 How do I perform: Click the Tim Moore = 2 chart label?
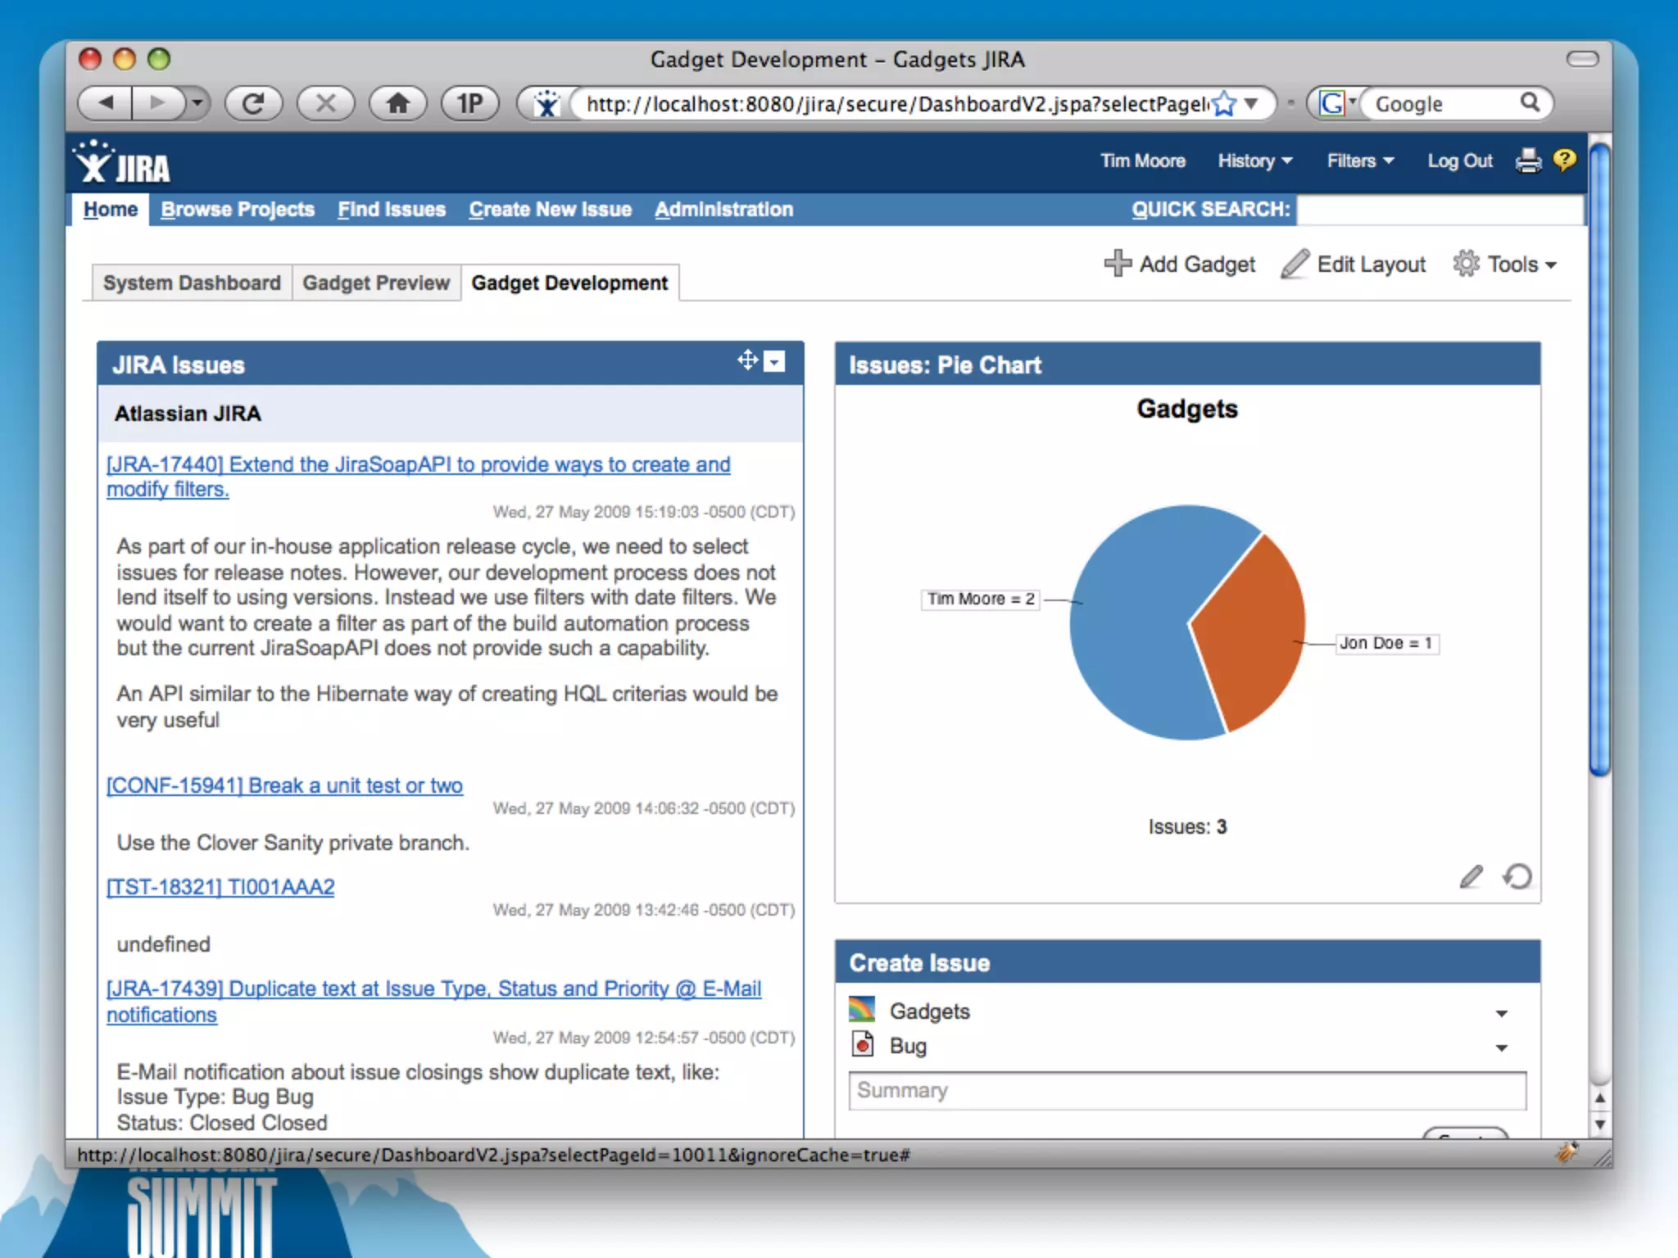coord(981,600)
